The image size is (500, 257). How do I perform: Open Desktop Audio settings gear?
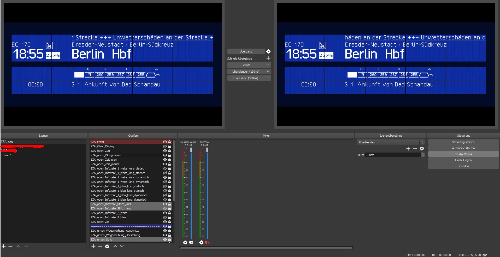point(185,242)
